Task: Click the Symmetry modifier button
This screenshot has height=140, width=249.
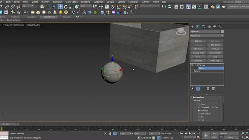Action: tap(198, 61)
